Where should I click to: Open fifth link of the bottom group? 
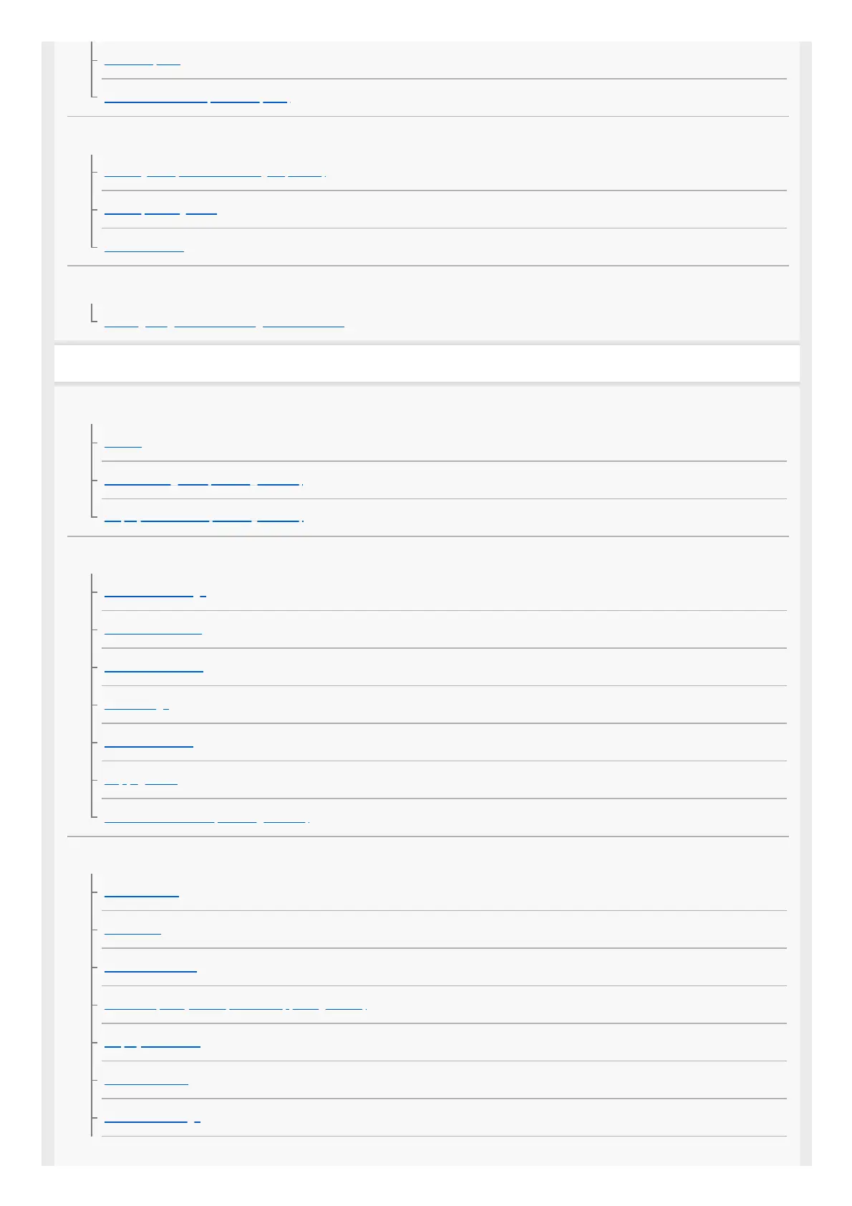click(x=152, y=1043)
